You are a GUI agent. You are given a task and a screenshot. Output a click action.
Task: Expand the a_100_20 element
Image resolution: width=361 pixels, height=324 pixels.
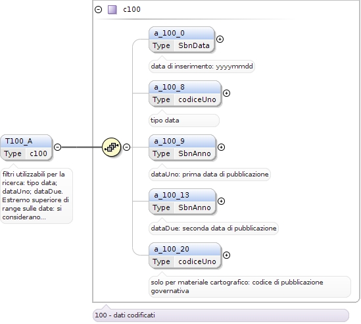(x=227, y=255)
